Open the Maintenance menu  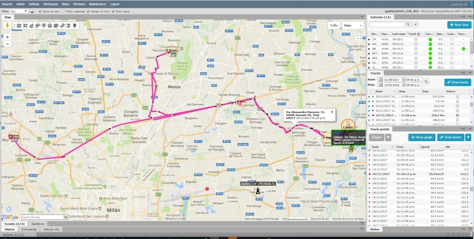pos(98,4)
